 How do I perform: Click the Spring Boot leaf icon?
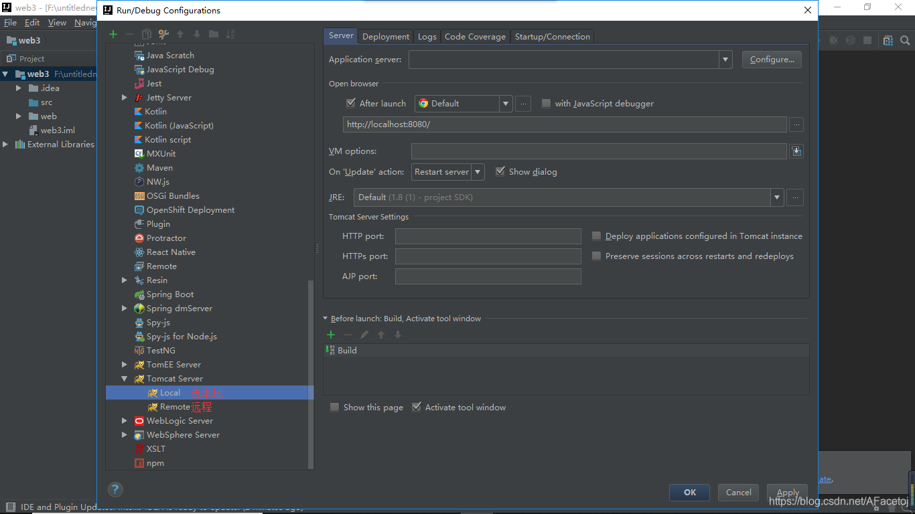click(x=139, y=294)
